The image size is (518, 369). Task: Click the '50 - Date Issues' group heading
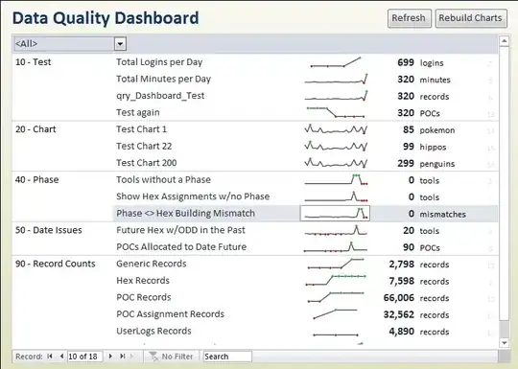pyautogui.click(x=49, y=230)
